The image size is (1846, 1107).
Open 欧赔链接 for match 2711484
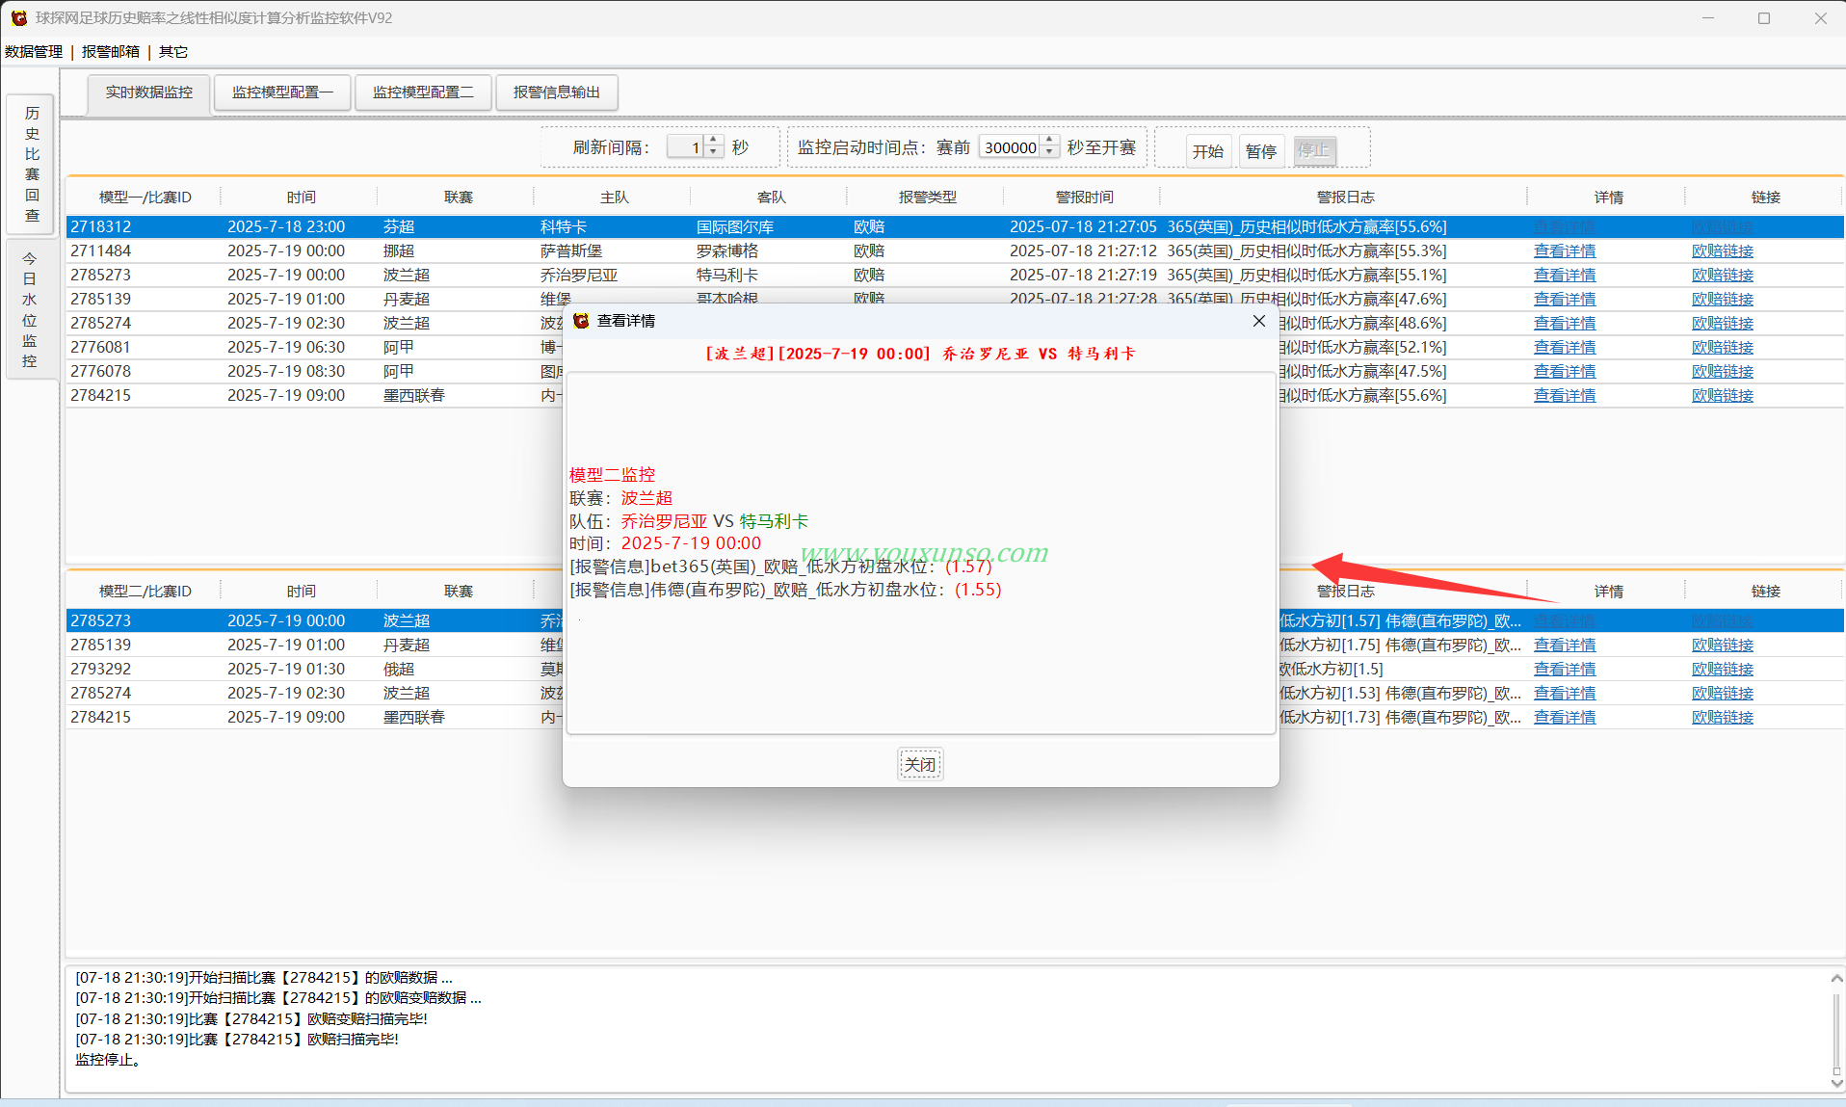1723,251
